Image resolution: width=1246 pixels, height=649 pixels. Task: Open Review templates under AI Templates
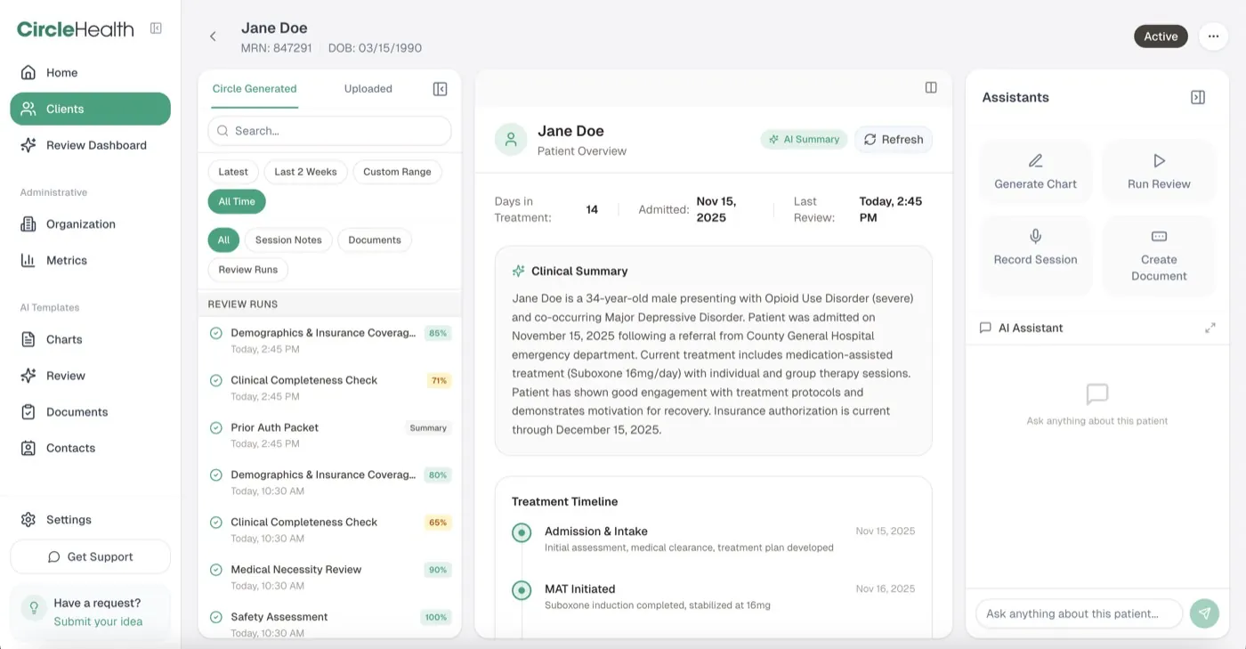tap(90, 376)
